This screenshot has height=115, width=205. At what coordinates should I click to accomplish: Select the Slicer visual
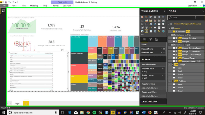[142, 31]
